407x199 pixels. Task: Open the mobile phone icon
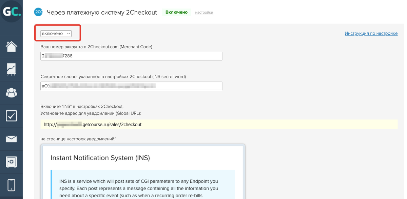pyautogui.click(x=11, y=185)
